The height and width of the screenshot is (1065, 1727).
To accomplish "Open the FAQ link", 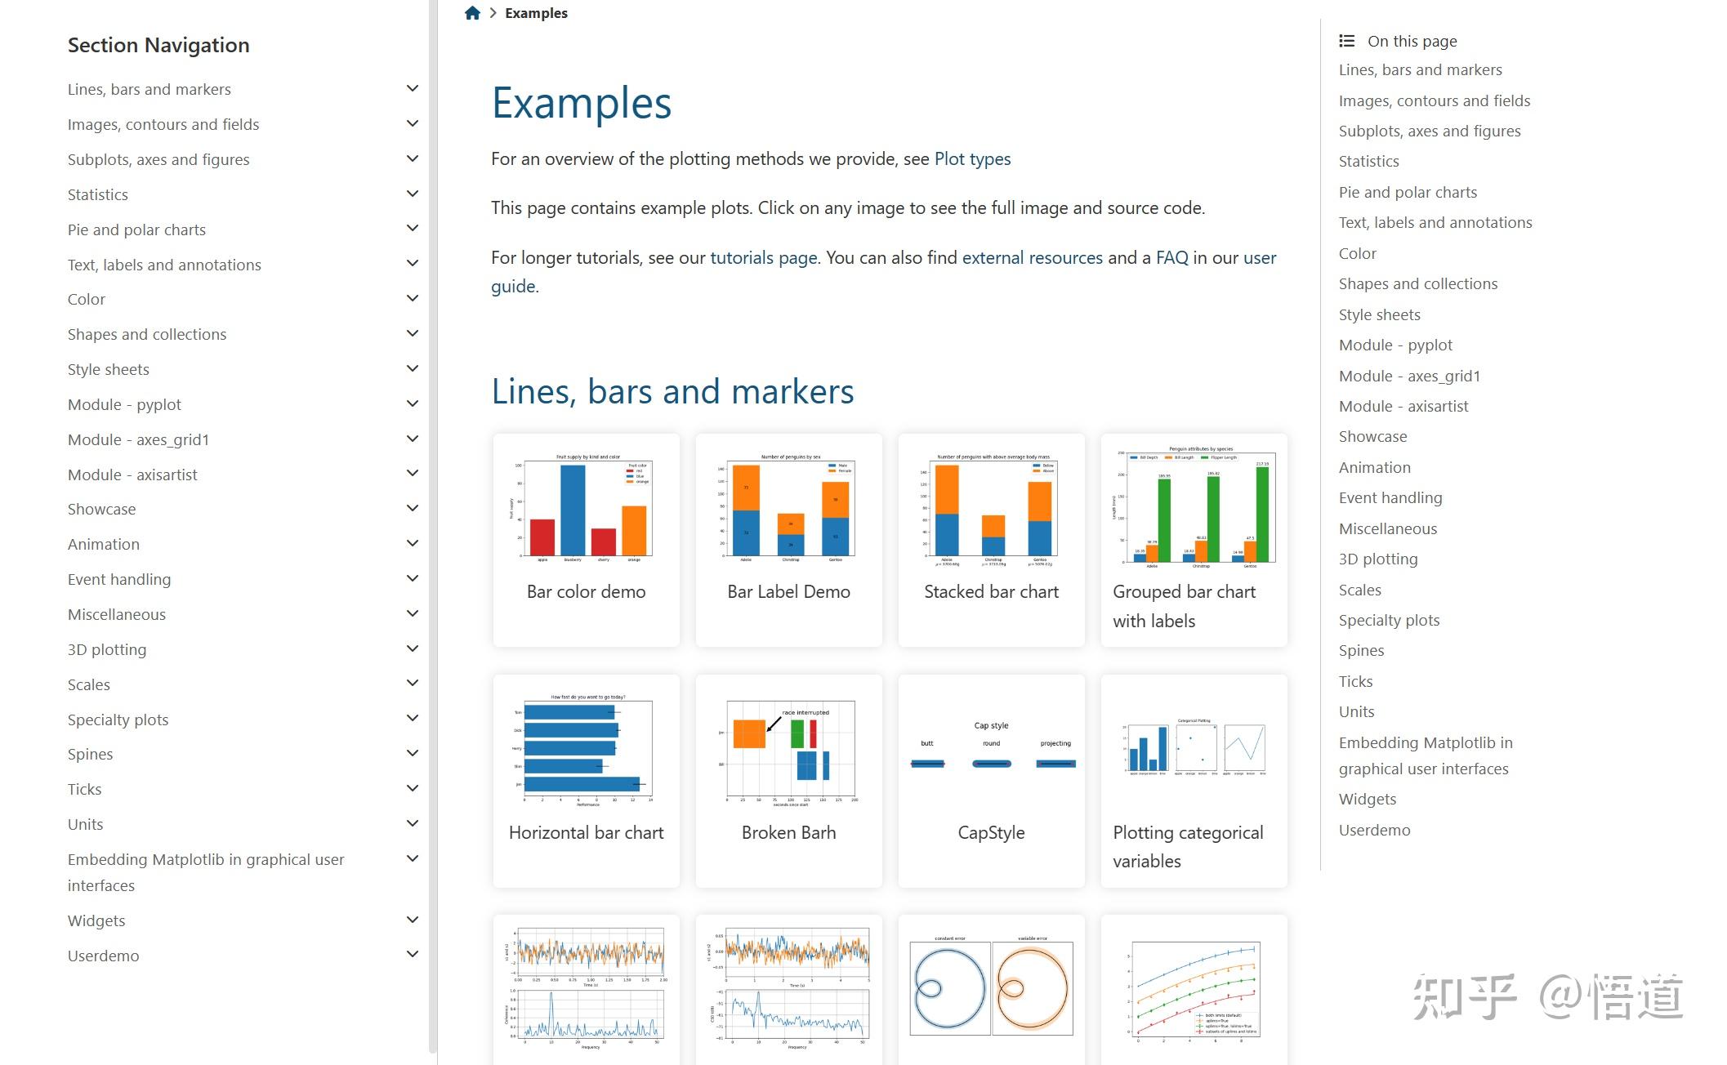I will pos(1171,258).
